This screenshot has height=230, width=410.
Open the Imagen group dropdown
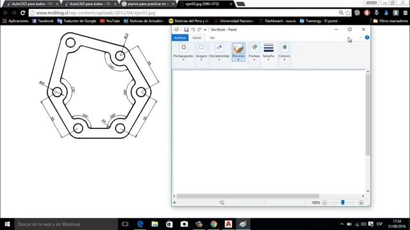[x=201, y=52]
